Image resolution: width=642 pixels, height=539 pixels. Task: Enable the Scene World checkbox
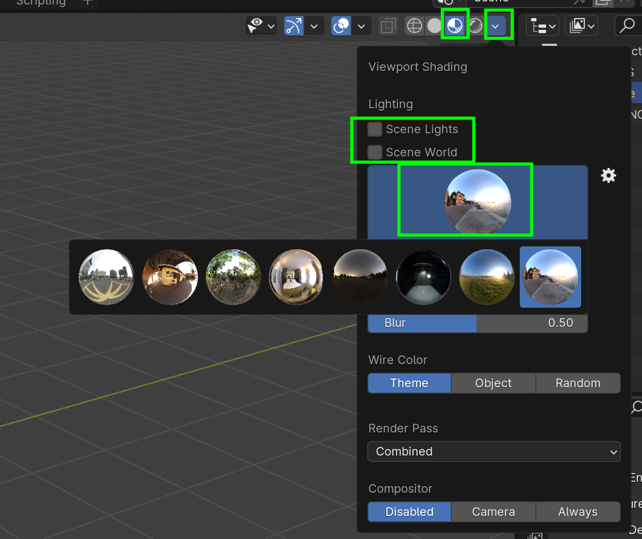click(375, 152)
